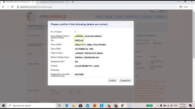
Task: Select CEBU CITY, CEBU, PHILIPPINES text
Action: (x=90, y=45)
